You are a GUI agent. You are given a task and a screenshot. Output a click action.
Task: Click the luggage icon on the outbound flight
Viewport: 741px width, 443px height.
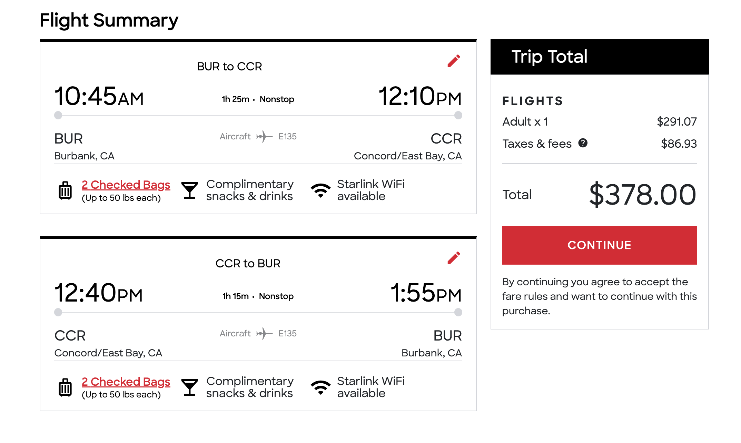(65, 190)
